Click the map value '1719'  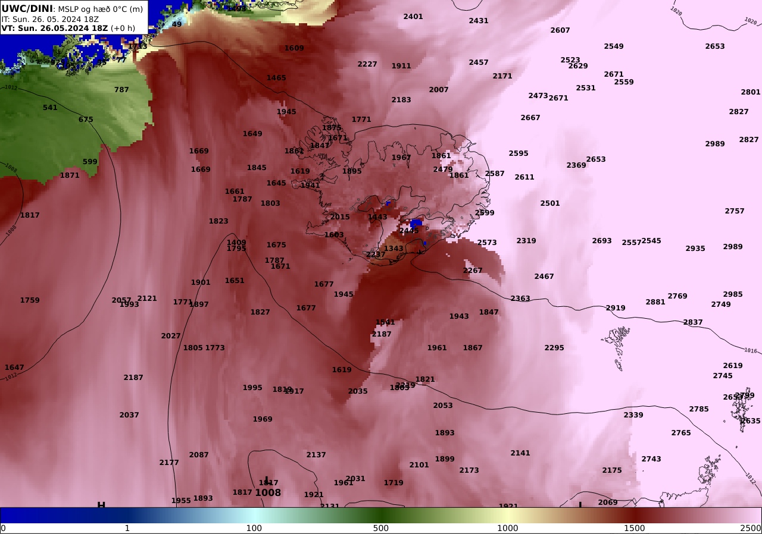[x=394, y=483]
